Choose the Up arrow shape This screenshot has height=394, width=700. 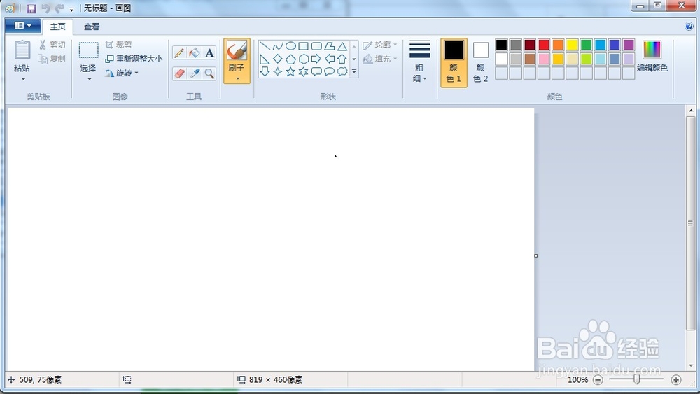[x=342, y=59]
